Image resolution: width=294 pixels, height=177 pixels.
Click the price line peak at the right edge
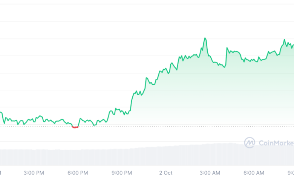tap(284, 40)
